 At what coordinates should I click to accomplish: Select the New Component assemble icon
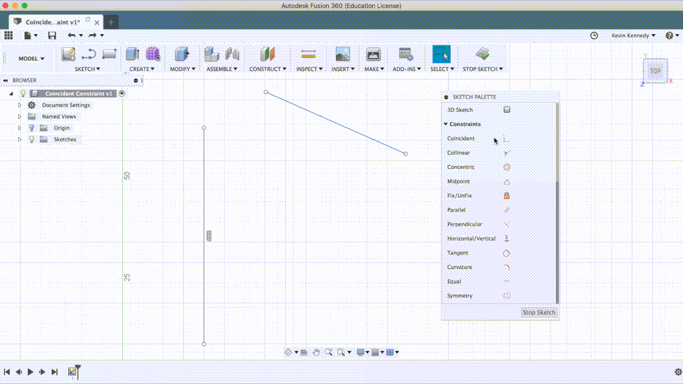(x=212, y=55)
